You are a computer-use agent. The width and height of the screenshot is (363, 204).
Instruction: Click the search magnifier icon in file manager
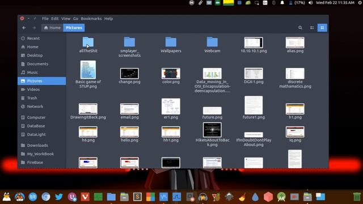(300, 28)
